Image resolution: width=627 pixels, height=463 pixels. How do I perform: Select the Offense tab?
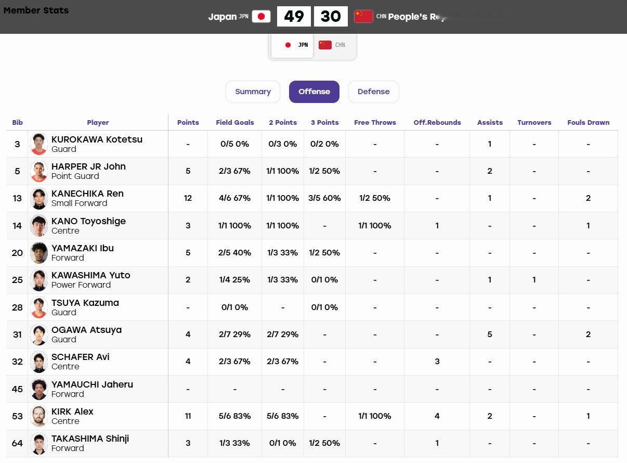click(314, 92)
